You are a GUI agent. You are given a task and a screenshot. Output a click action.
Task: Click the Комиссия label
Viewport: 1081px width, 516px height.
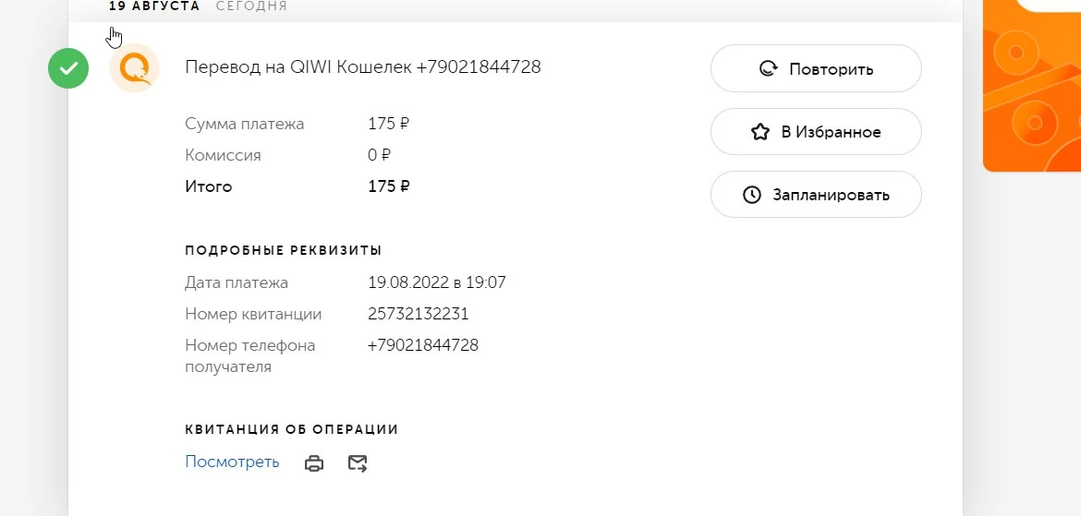coord(223,155)
